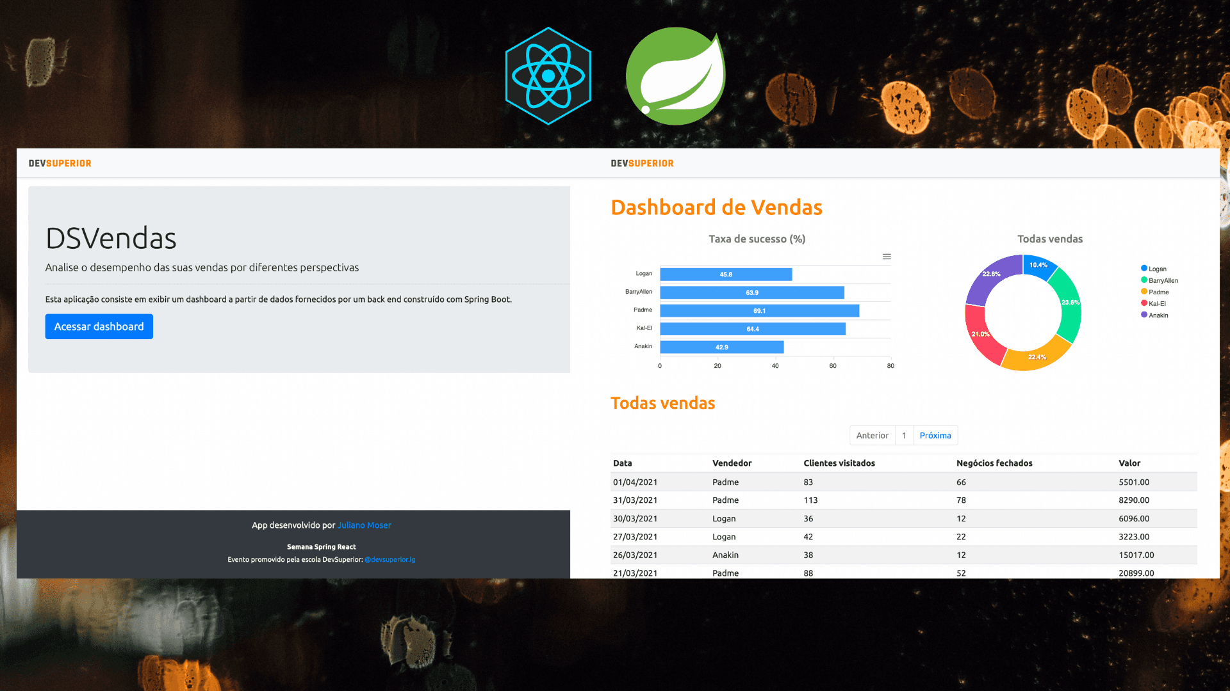Toggle the Anakin legend series

pyautogui.click(x=1155, y=315)
